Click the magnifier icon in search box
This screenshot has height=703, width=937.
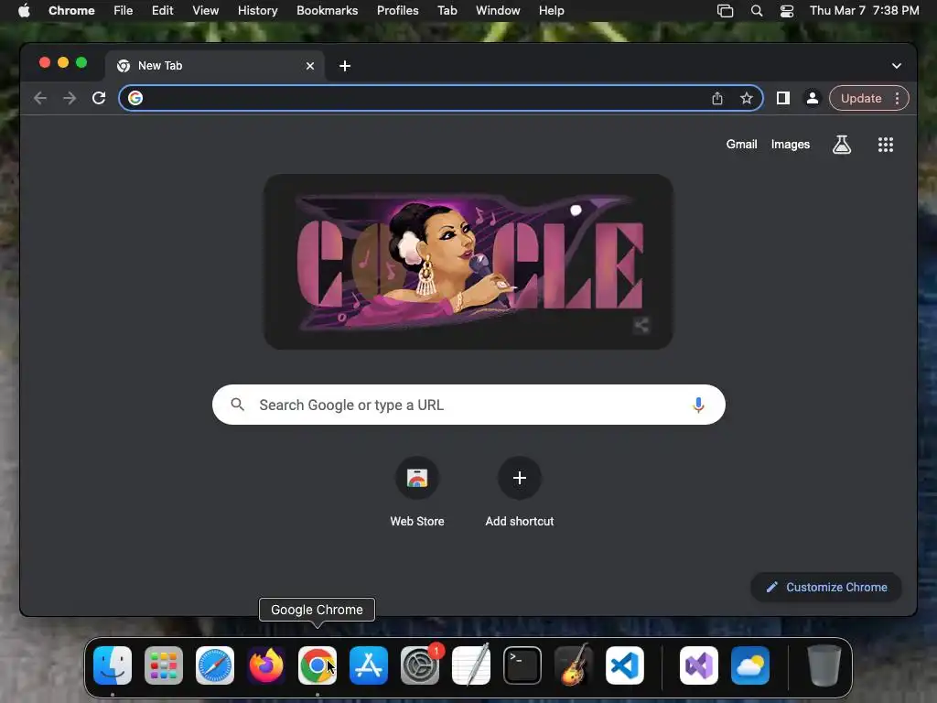click(237, 405)
